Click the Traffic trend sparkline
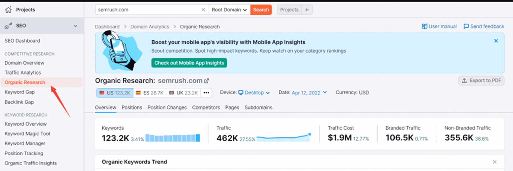 click(284, 137)
